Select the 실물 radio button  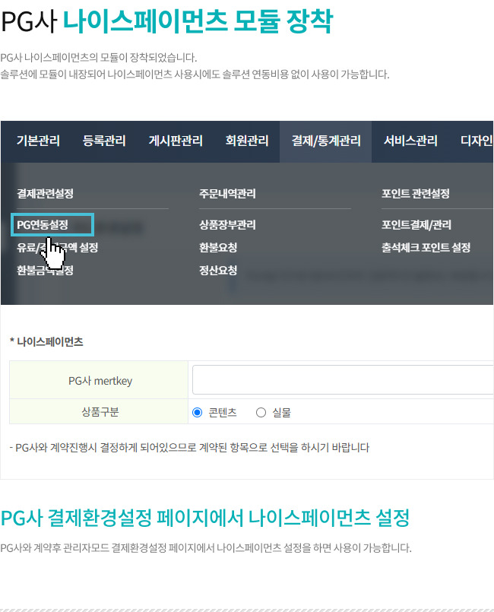pos(261,413)
